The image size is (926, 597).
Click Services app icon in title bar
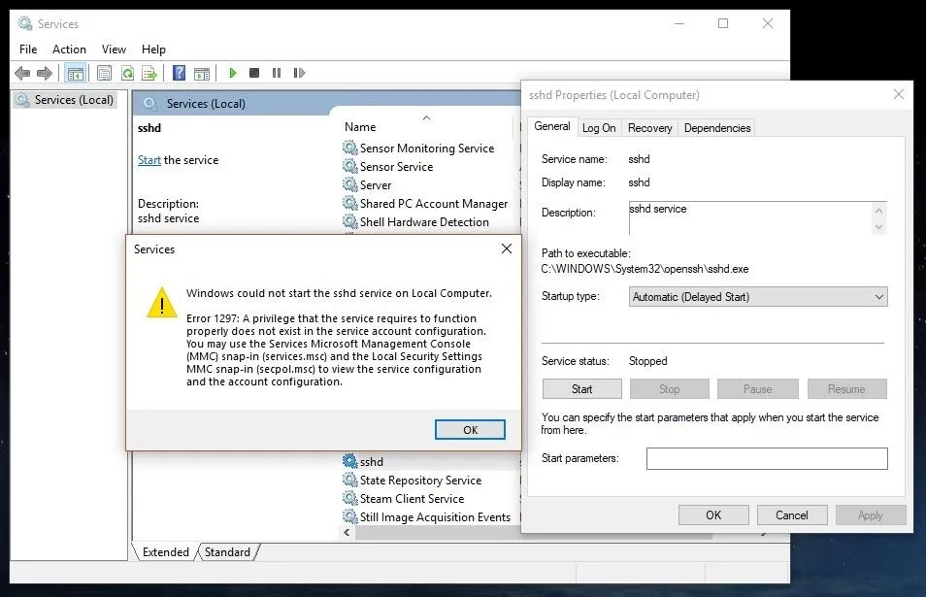coord(25,23)
